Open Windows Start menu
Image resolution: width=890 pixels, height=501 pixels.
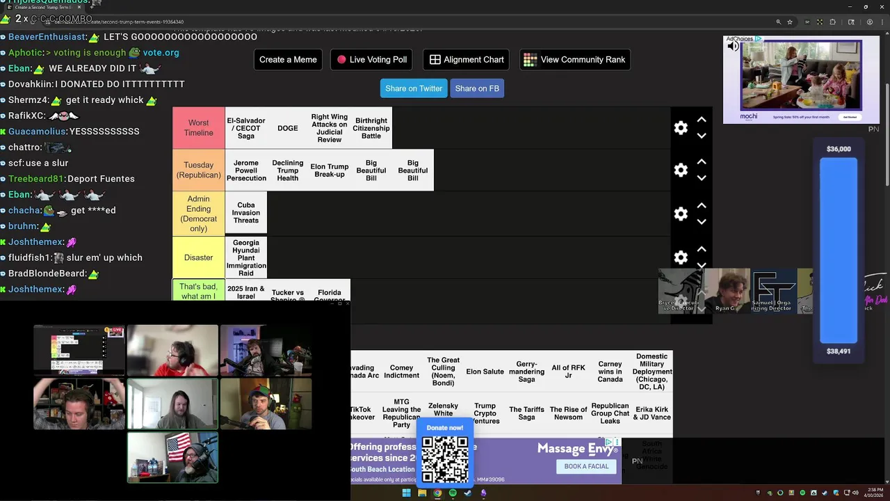(406, 493)
